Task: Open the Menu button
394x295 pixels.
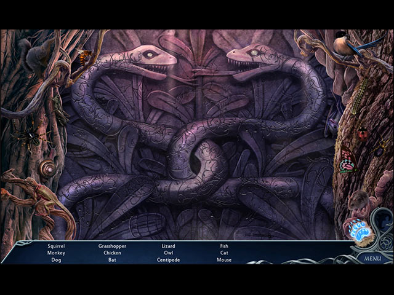Action: point(372,258)
